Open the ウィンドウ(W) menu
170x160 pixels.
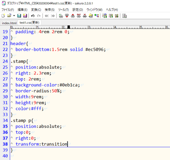coord(94,10)
